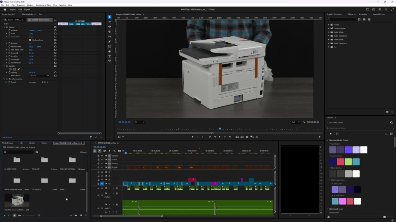The width and height of the screenshot is (396, 222).
Task: Click the Play button in the program monitor
Action: pos(220,137)
